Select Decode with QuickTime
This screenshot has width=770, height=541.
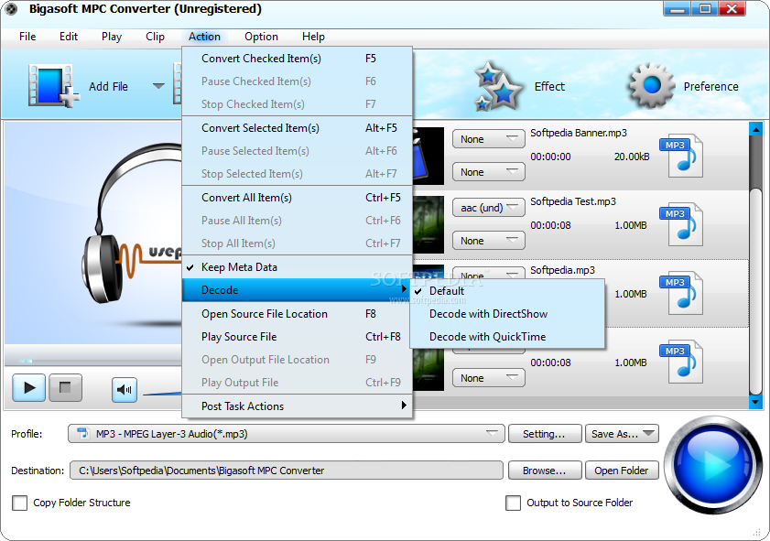pos(507,337)
